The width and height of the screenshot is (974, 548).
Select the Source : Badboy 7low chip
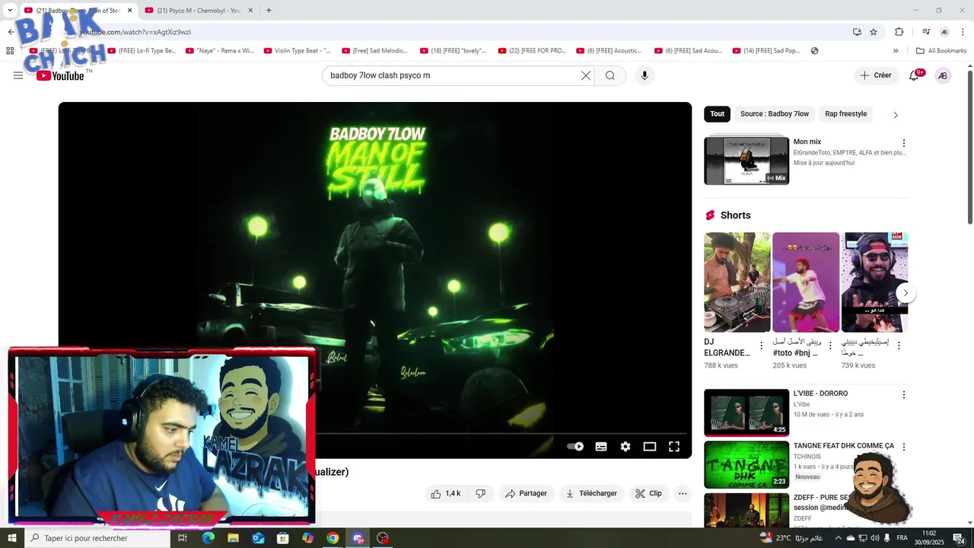[775, 114]
